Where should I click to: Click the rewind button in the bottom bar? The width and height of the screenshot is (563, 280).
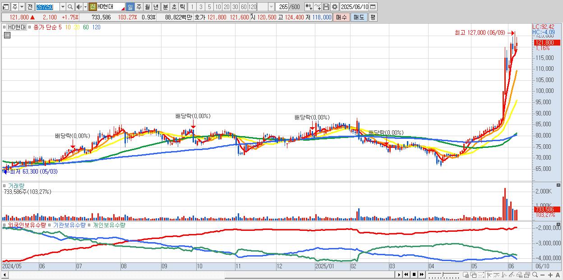tap(406, 275)
